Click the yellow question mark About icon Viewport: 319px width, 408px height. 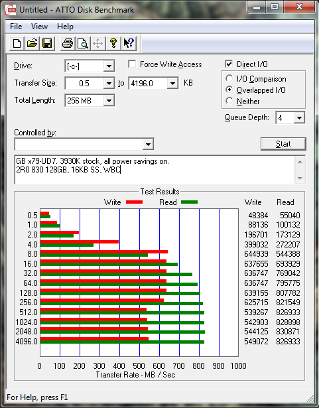click(113, 43)
